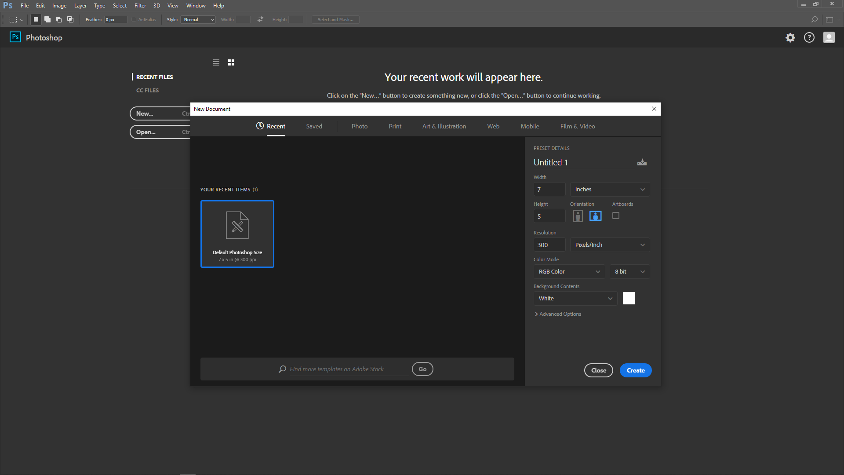This screenshot has height=475, width=844.
Task: Open the Inches units dropdown
Action: point(610,190)
